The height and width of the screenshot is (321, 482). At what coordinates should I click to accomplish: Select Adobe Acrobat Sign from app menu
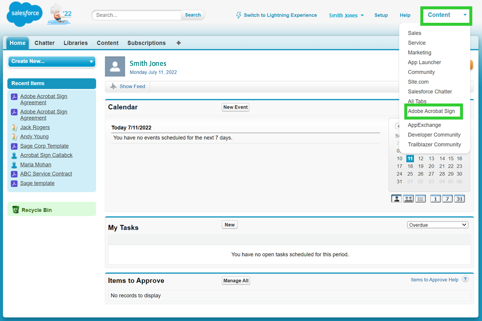(x=431, y=111)
